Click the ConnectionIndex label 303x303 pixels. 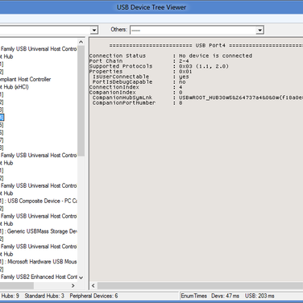(x=114, y=87)
